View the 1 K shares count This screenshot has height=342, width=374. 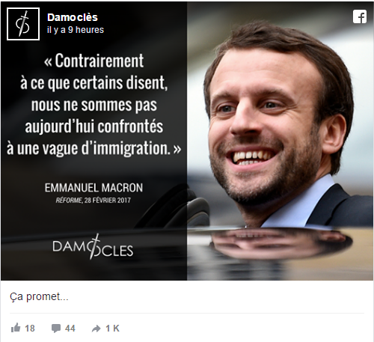tap(113, 329)
